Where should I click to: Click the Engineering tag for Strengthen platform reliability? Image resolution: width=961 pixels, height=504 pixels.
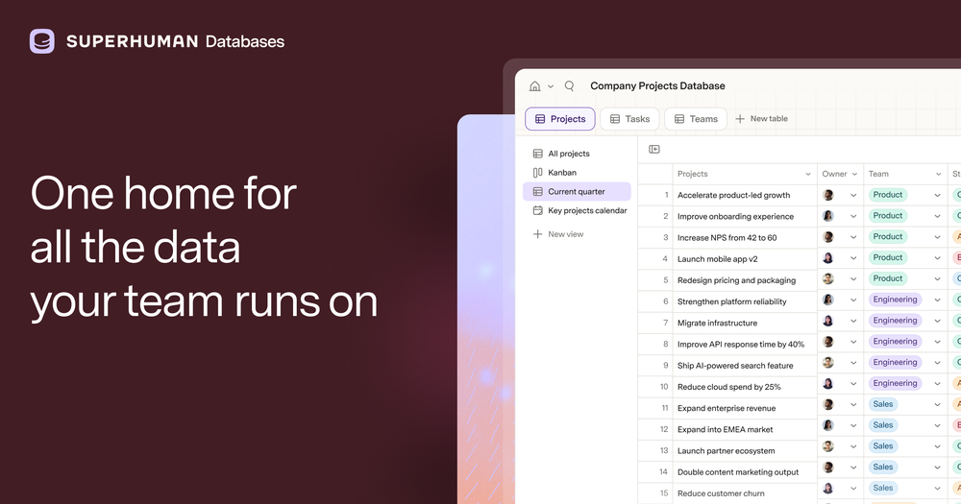[x=895, y=300]
